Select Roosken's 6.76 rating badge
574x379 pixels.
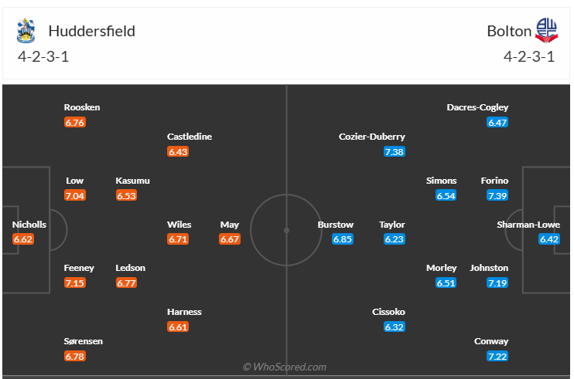pyautogui.click(x=75, y=122)
